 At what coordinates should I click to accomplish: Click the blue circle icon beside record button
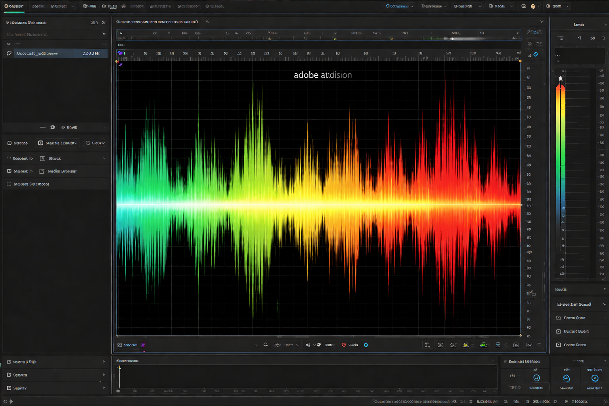tap(366, 345)
